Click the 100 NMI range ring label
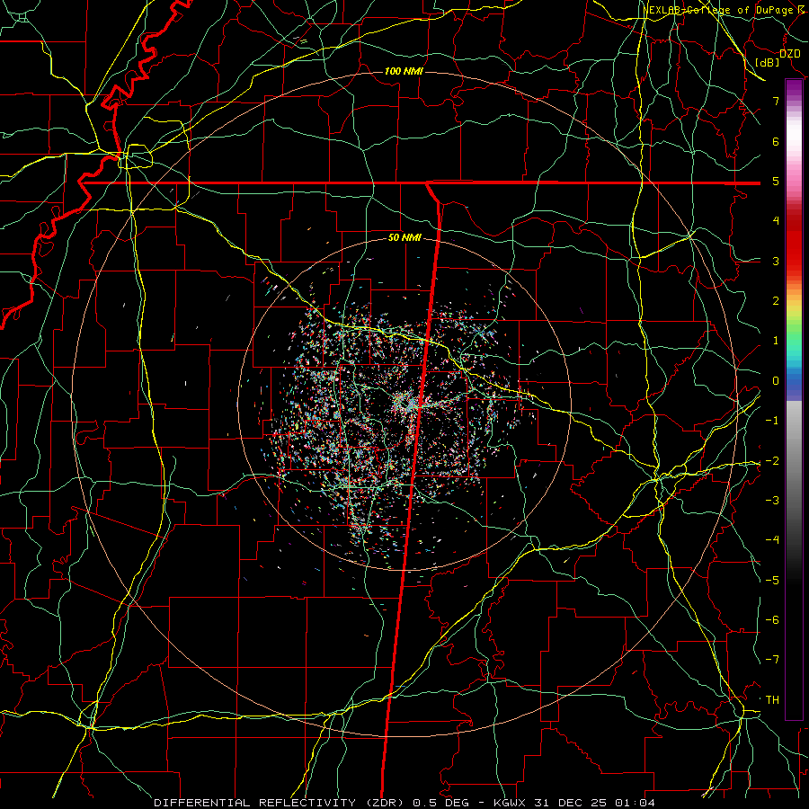 (404, 71)
